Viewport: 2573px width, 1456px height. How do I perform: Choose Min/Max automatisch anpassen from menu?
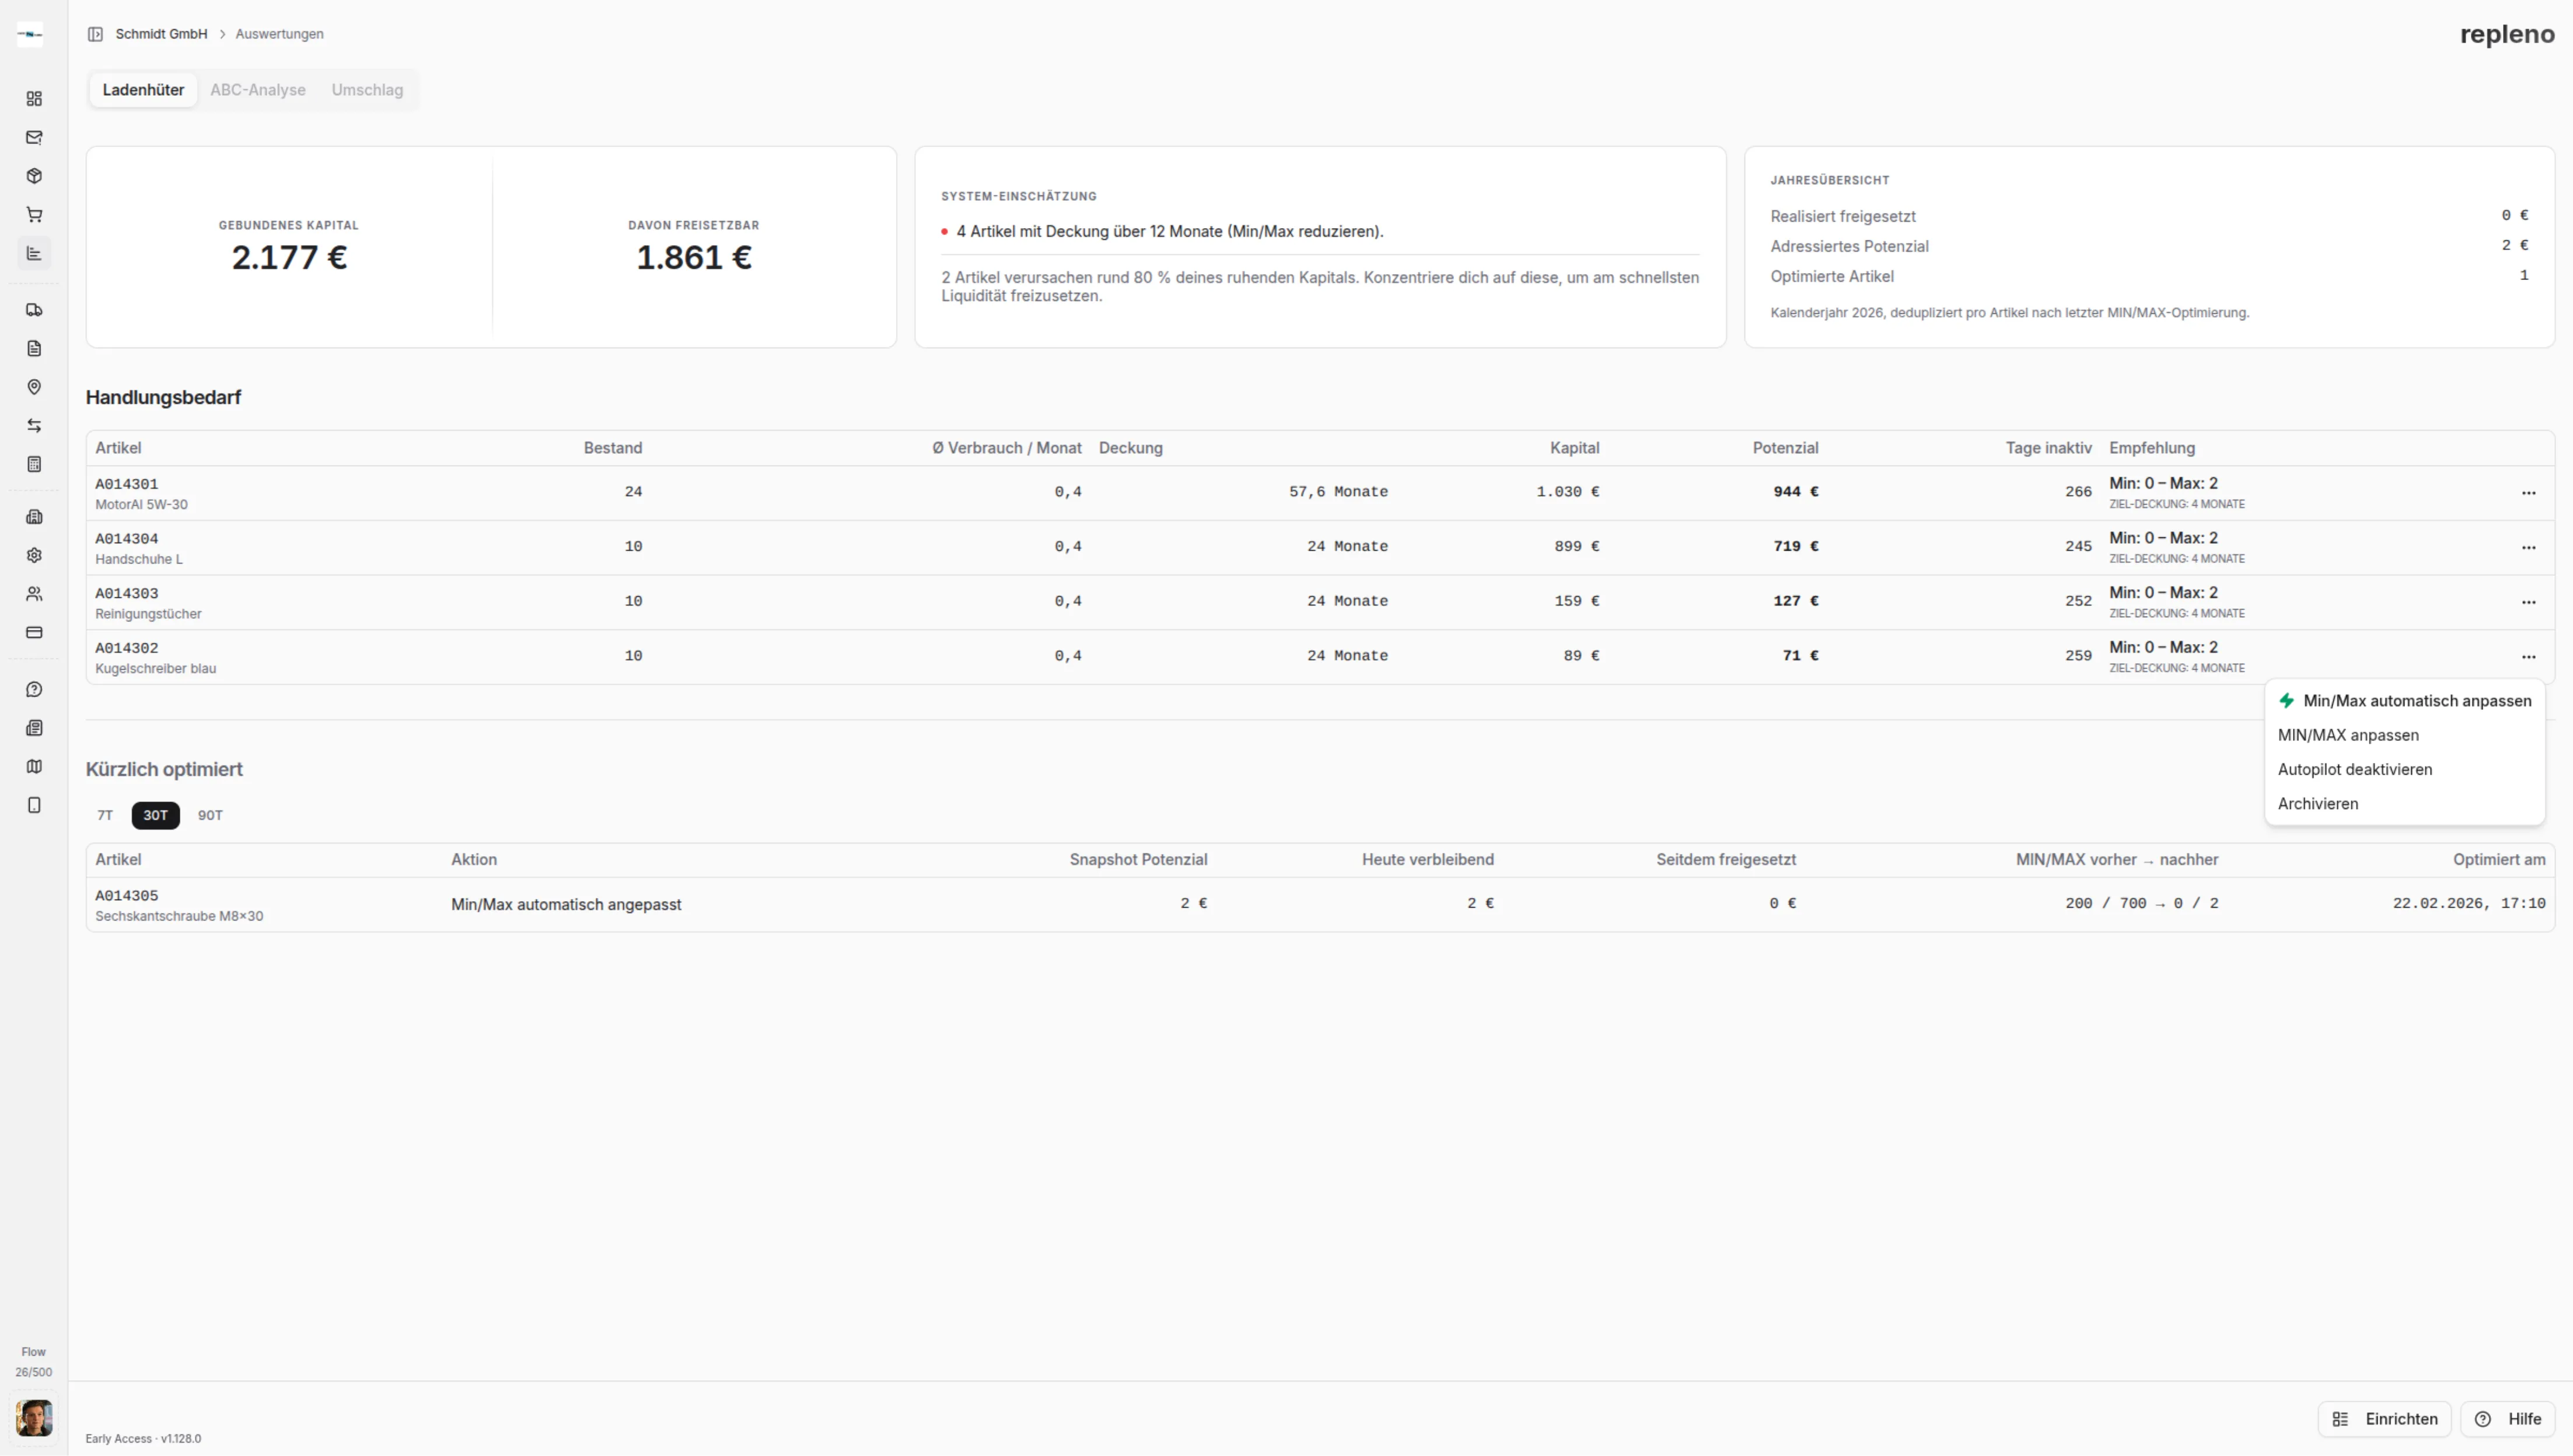point(2405,701)
